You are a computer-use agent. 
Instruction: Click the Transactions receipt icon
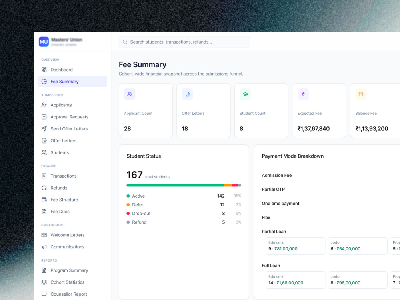coord(44,176)
